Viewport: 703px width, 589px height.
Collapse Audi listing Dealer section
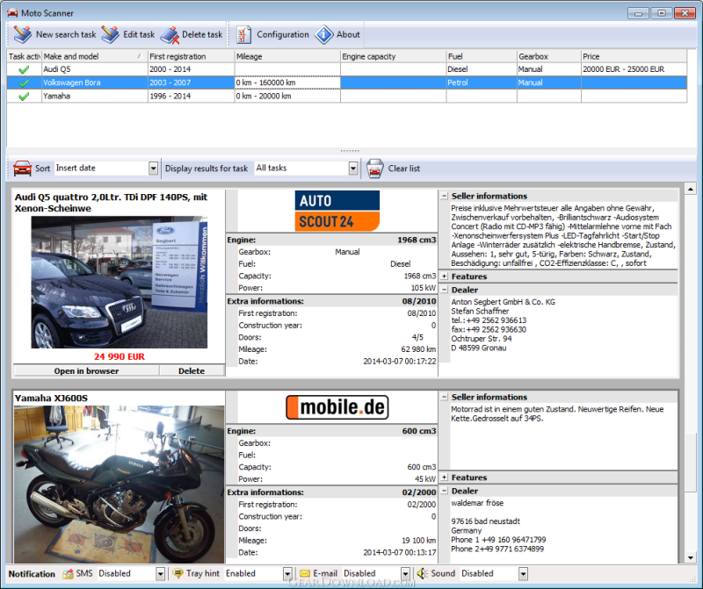tap(445, 290)
